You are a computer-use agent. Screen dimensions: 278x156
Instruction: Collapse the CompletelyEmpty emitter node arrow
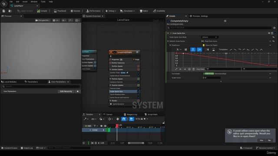(x=111, y=52)
